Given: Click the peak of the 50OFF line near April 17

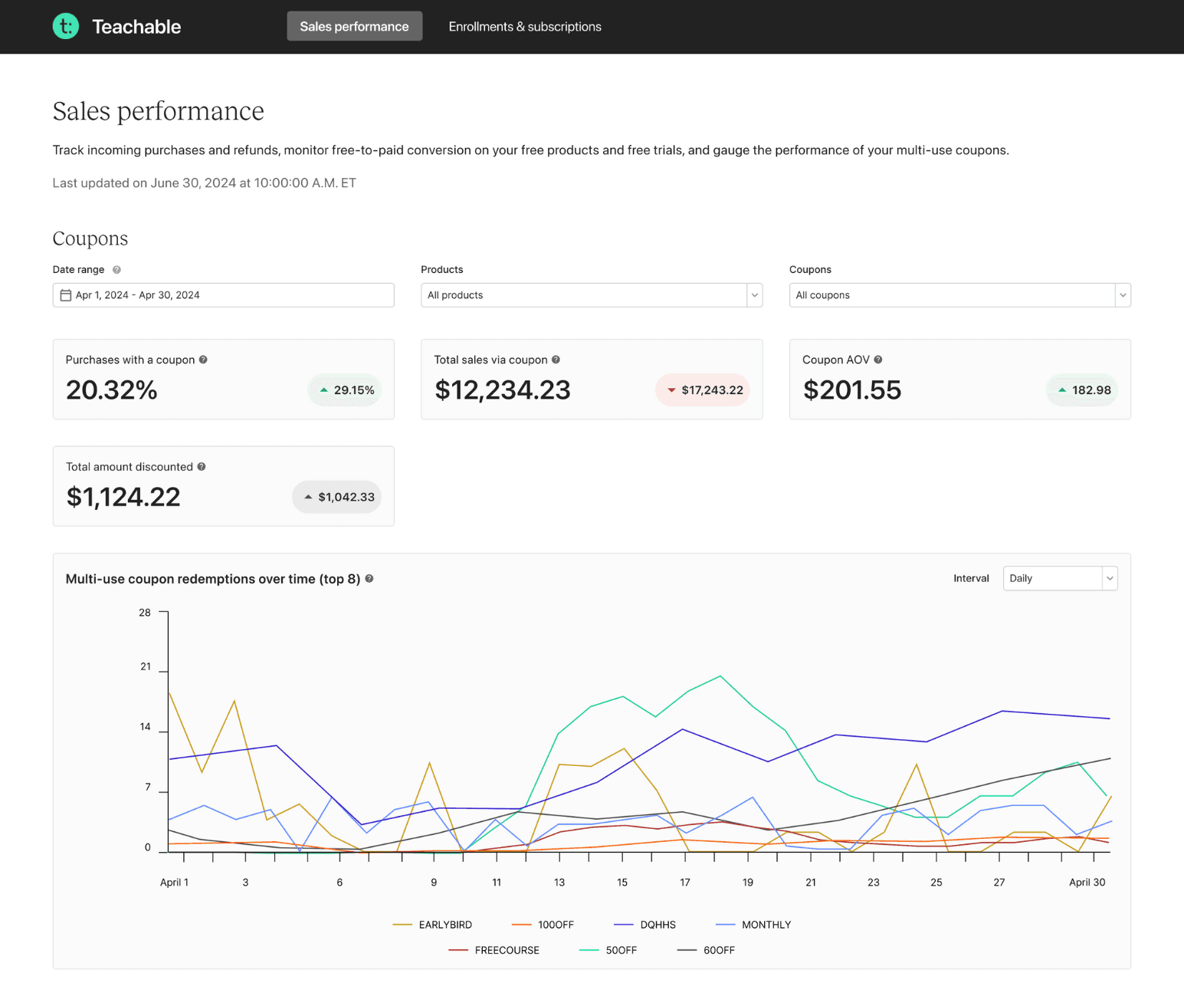Looking at the screenshot, I should [x=718, y=677].
